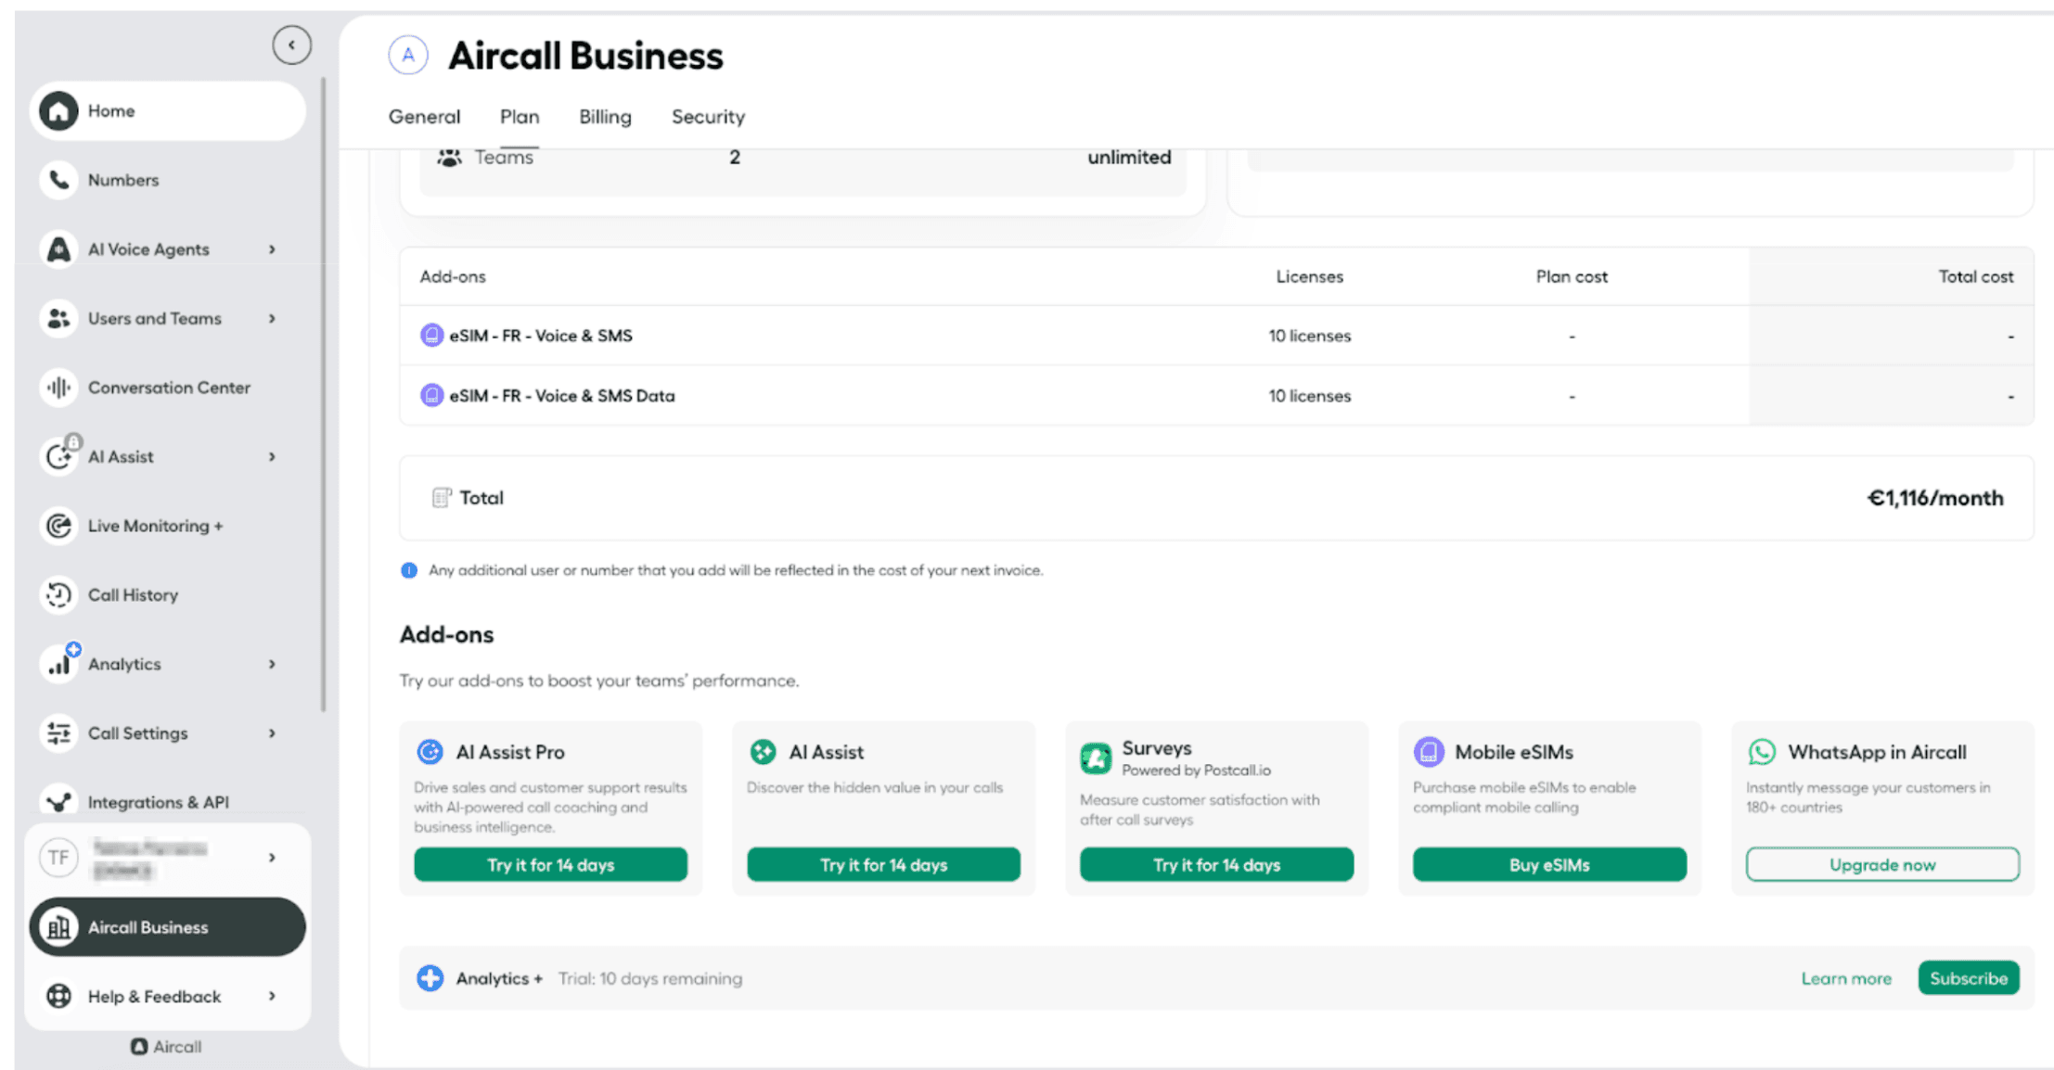Open Call History from the clock icon
Screen dimensions: 2054x1070
[x=58, y=594]
